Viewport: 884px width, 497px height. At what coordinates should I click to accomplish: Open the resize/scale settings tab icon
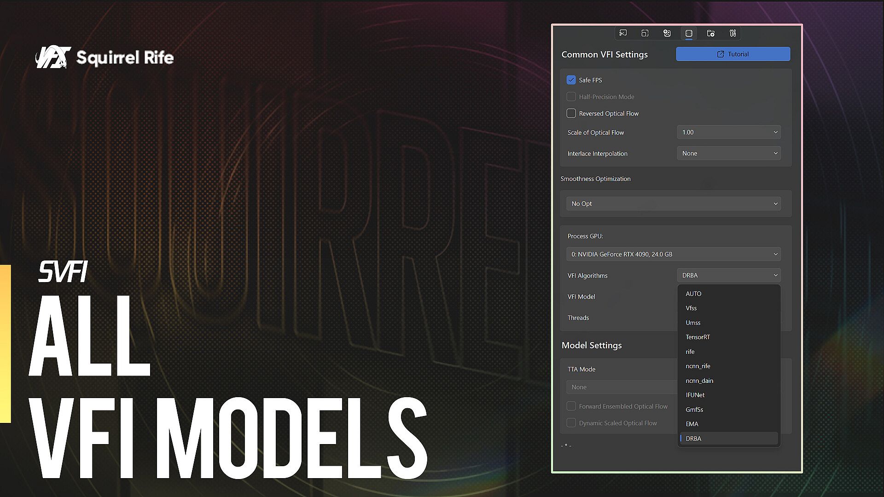[x=645, y=33]
